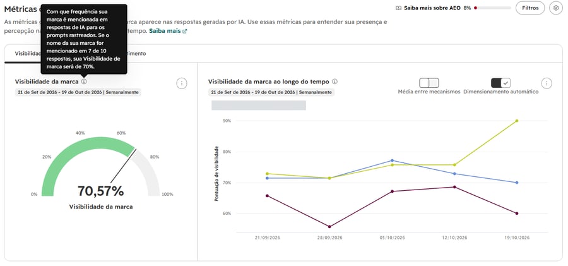Click the blue data point at 05/10/2026

(x=392, y=160)
